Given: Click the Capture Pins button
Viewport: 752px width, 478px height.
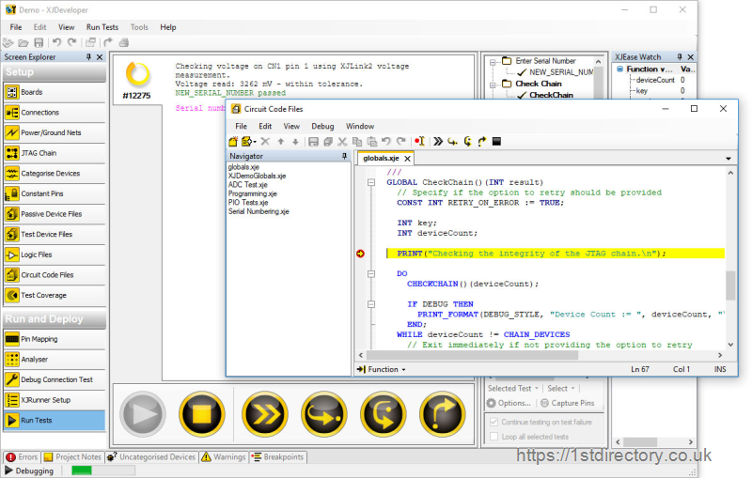Looking at the screenshot, I should click(568, 403).
